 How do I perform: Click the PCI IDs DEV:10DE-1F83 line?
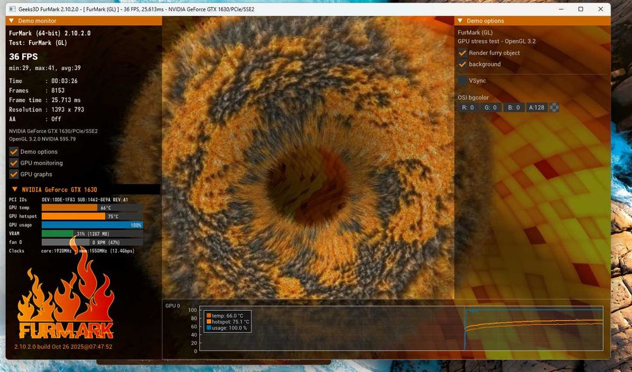tap(68, 199)
